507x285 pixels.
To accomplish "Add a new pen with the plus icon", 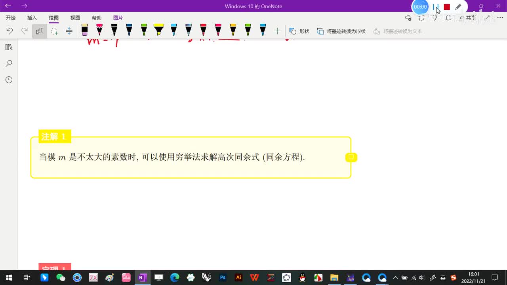I will pyautogui.click(x=277, y=31).
